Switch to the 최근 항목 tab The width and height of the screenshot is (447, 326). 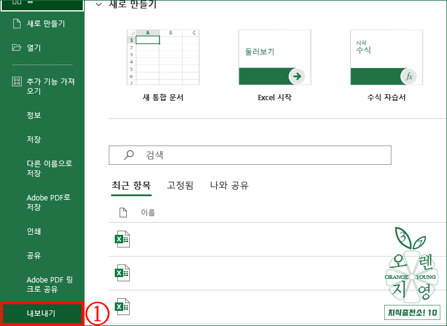click(x=131, y=185)
